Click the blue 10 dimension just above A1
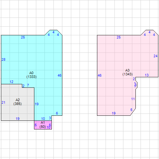 (43, 119)
